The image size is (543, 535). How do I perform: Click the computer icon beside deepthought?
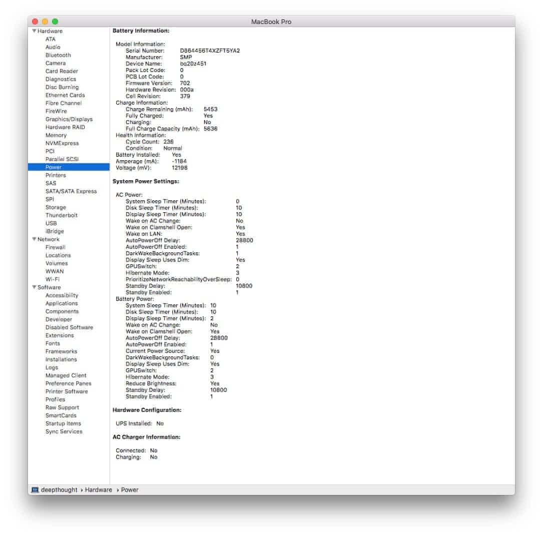35,489
